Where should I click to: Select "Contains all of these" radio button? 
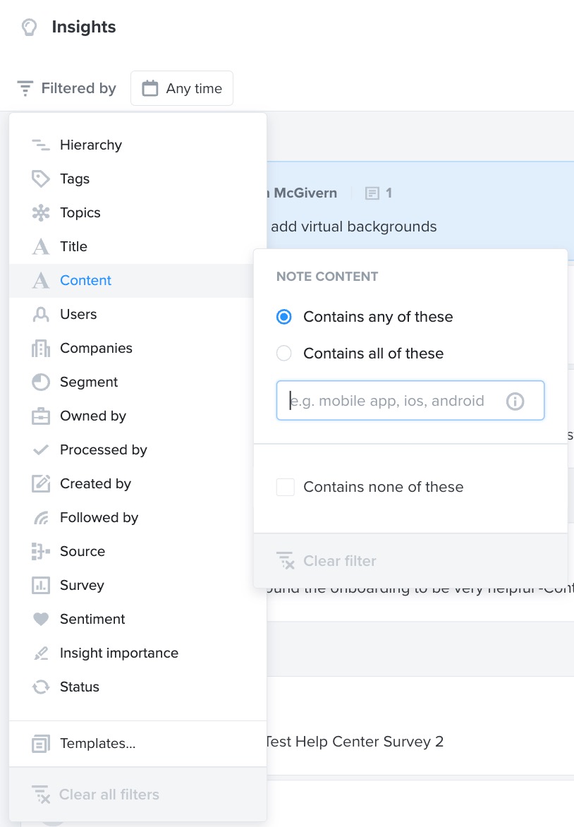[x=284, y=354]
